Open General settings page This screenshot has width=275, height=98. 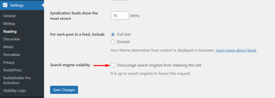click(x=9, y=16)
